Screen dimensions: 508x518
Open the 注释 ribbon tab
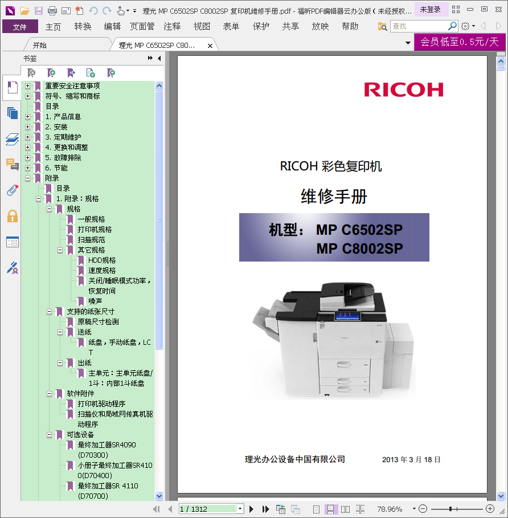[173, 26]
